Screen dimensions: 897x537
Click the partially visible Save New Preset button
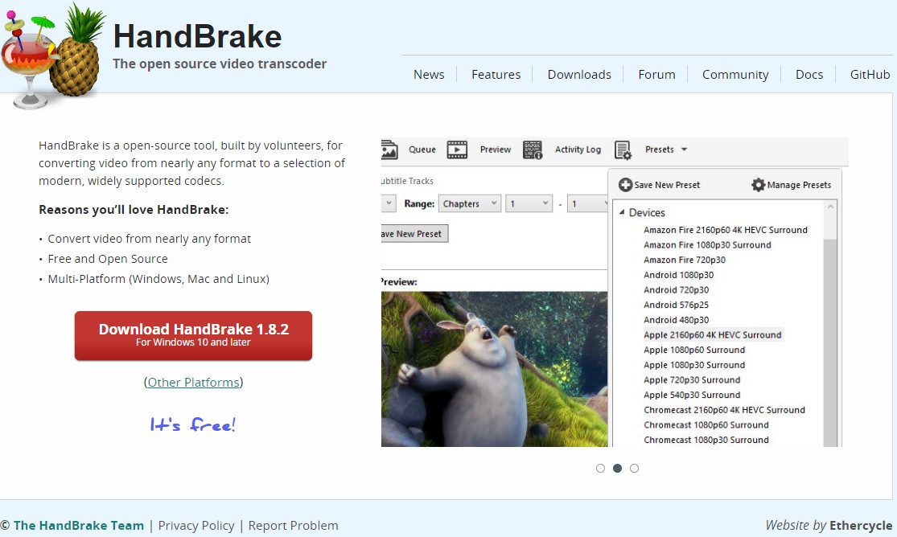[x=415, y=234]
